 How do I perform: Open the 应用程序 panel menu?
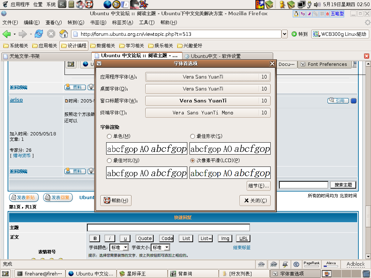pos(20,4)
